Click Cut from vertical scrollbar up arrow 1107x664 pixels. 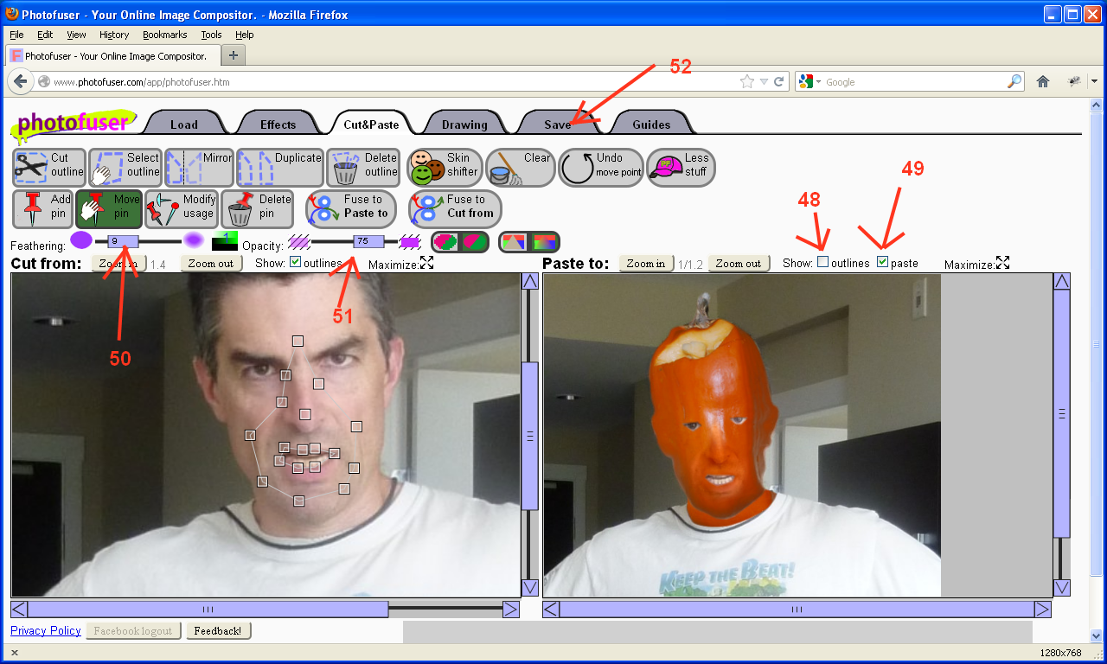pyautogui.click(x=530, y=281)
